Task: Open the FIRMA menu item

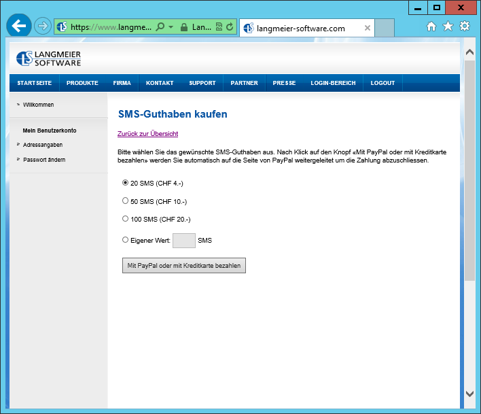Action: pos(122,83)
